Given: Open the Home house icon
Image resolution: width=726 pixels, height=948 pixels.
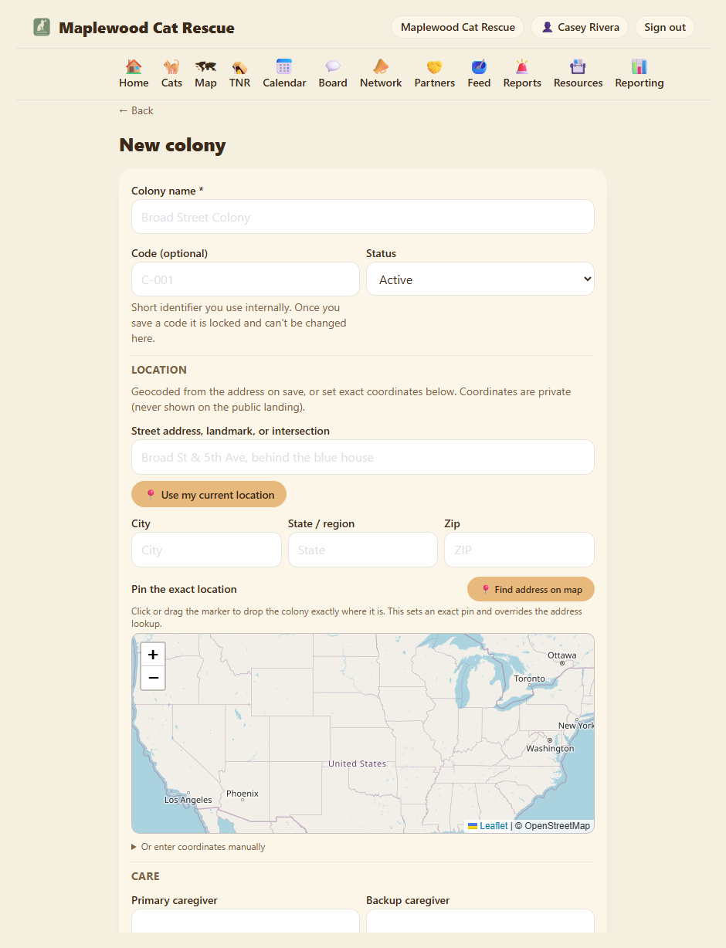Looking at the screenshot, I should tap(134, 67).
